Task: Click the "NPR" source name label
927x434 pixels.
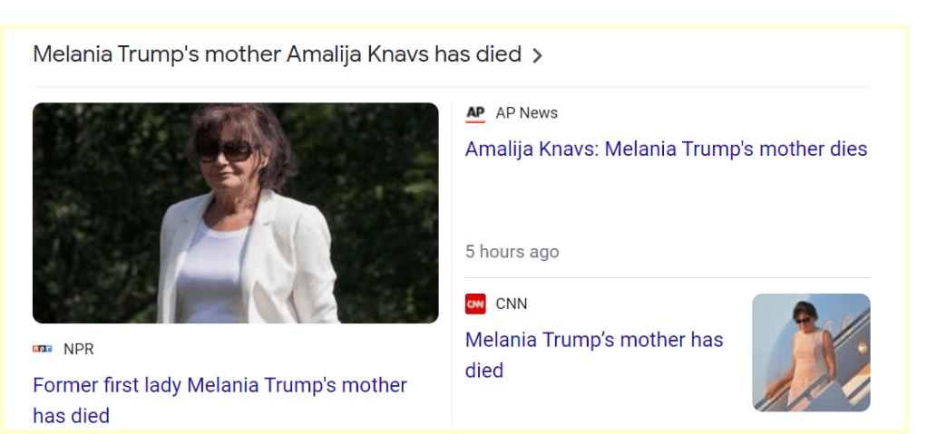Action: pos(79,349)
